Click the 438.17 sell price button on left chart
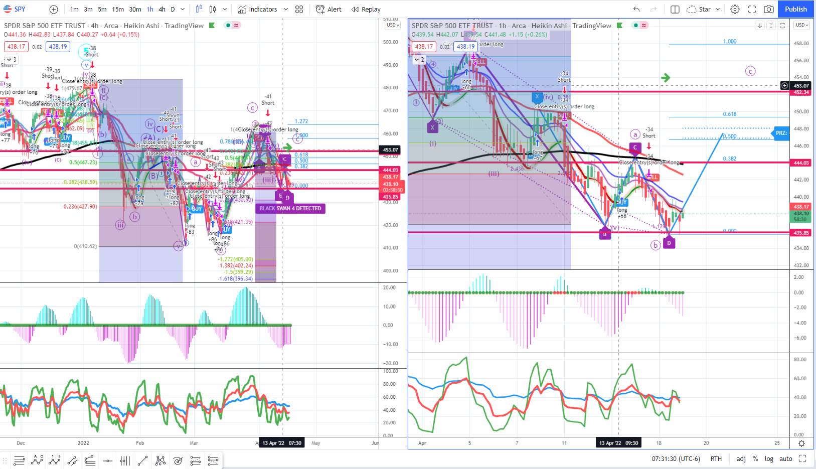 17,47
